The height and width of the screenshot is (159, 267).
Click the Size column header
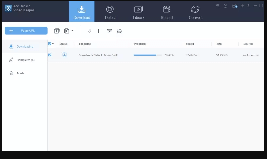pos(219,44)
